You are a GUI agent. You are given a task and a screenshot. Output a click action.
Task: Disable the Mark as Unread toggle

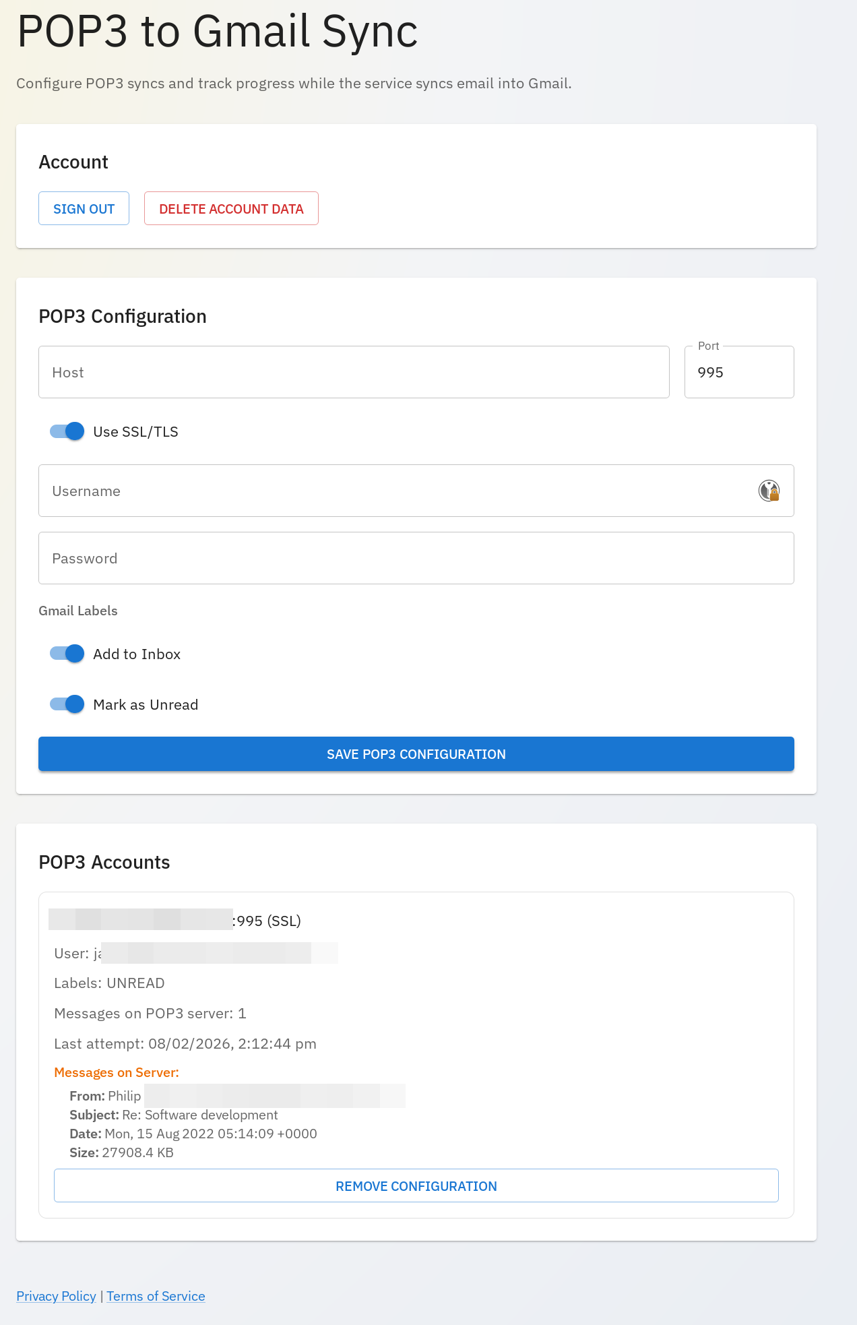(65, 704)
